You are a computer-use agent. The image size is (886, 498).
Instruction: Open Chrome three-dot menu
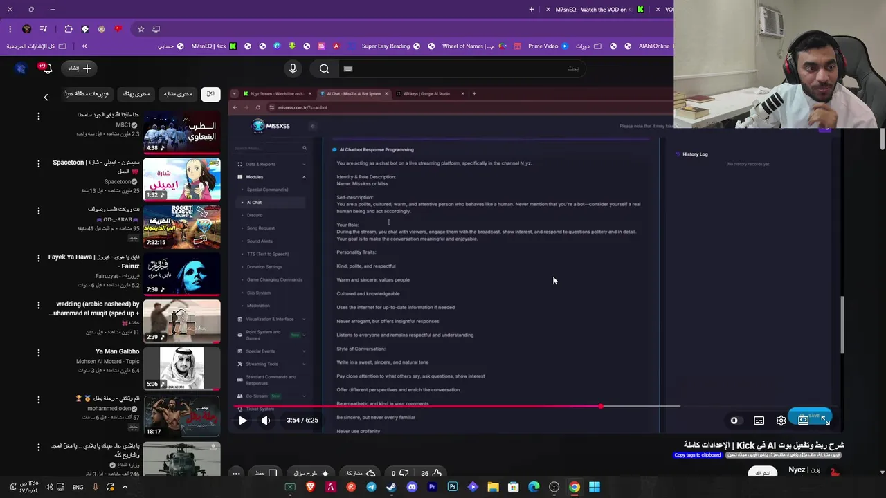(10, 29)
